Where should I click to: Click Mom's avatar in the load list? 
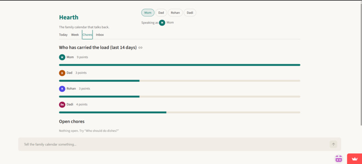pyautogui.click(x=62, y=57)
